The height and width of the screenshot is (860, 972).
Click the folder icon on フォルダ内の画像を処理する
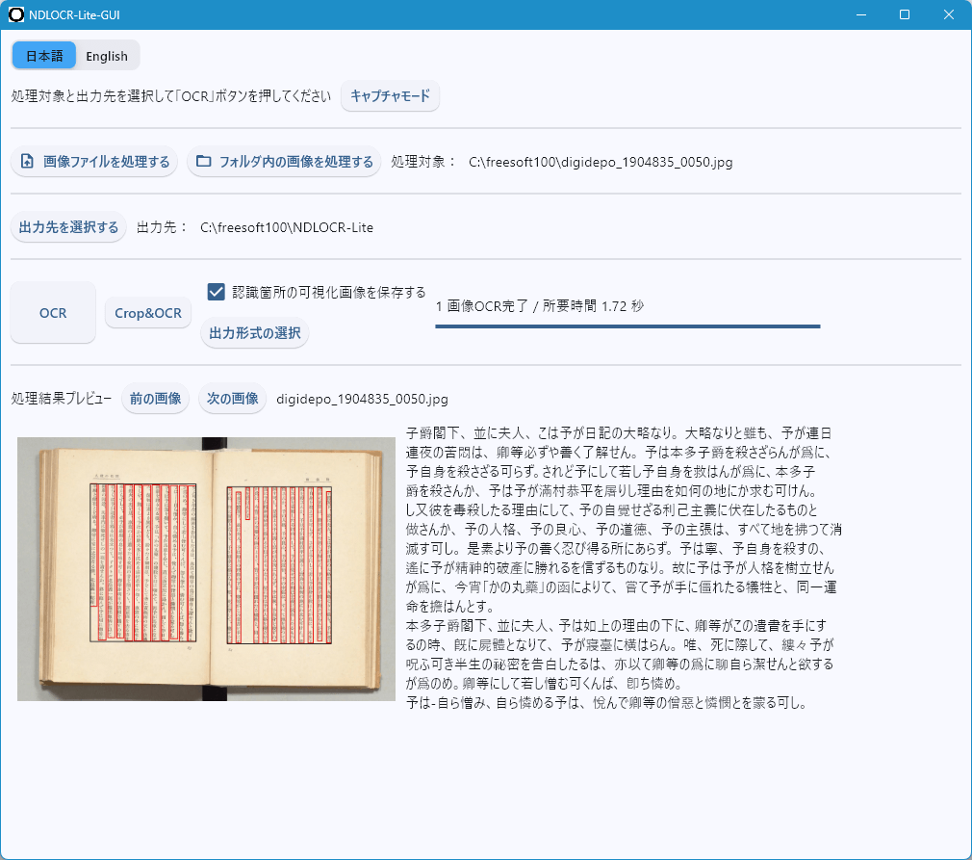204,162
